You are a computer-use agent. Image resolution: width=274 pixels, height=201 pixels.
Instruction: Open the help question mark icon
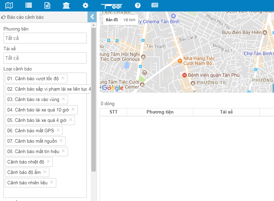click(x=138, y=5)
